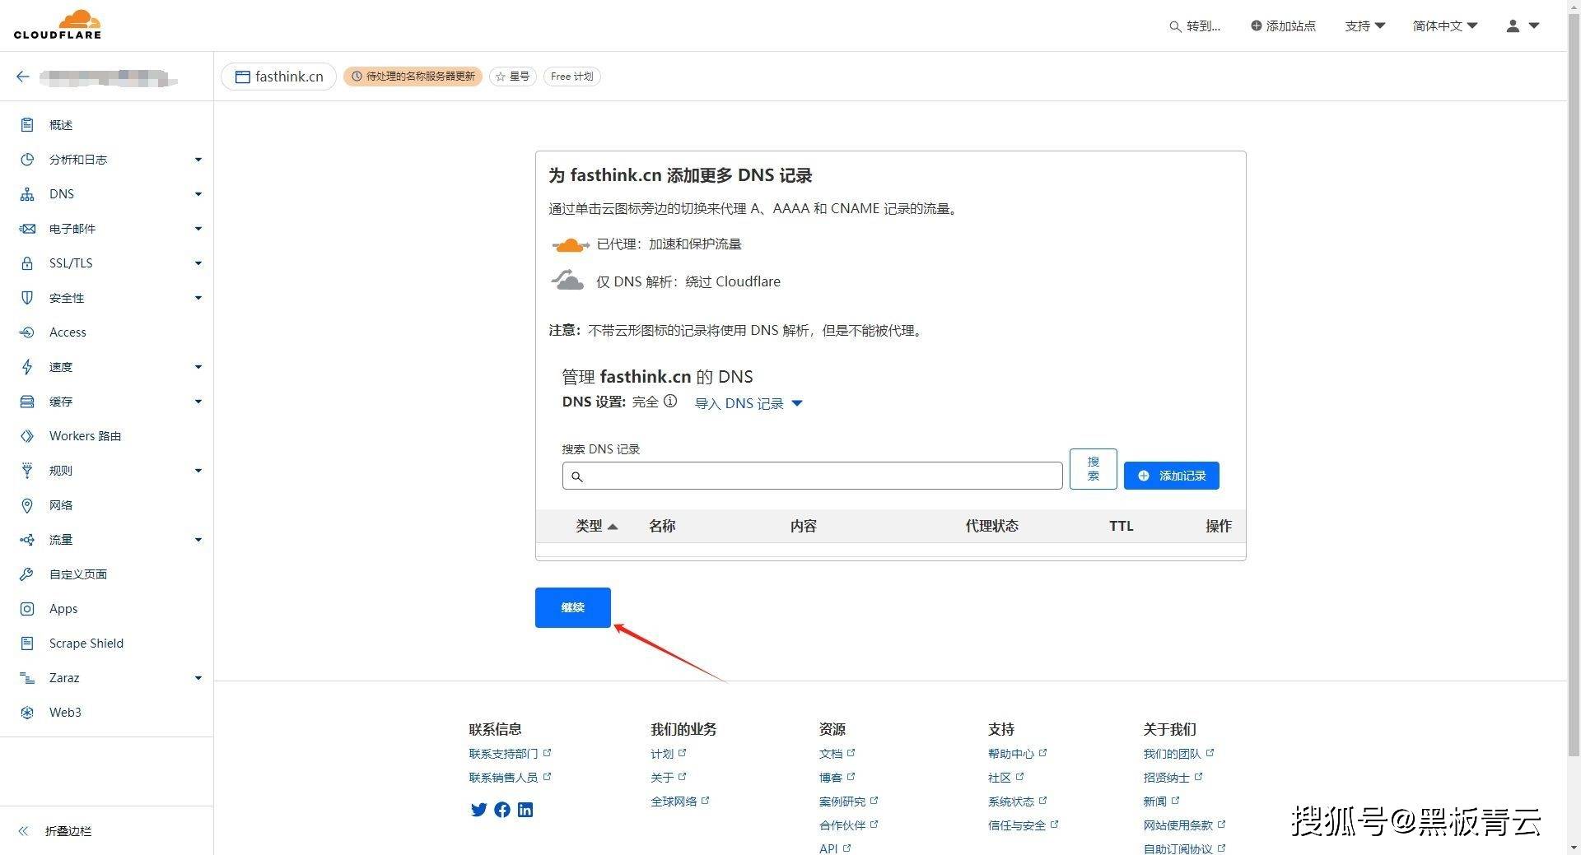Viewport: 1581px width, 855px height.
Task: Click the 电子邮件 envelope icon
Action: [x=27, y=229]
